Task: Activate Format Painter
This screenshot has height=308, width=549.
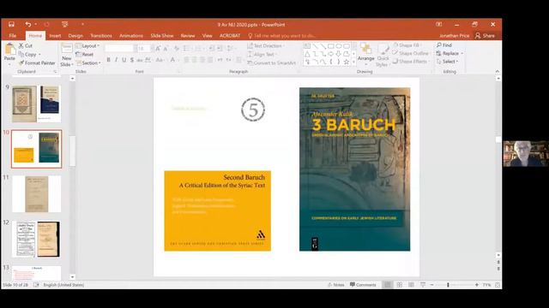Action: [x=37, y=62]
